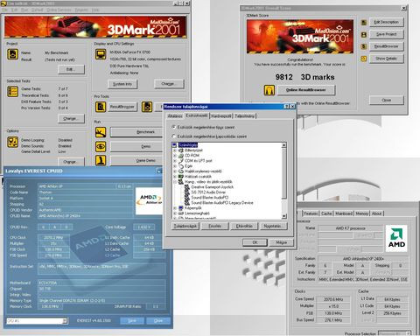Click the System Info button
The image size is (420, 336).
tap(122, 84)
